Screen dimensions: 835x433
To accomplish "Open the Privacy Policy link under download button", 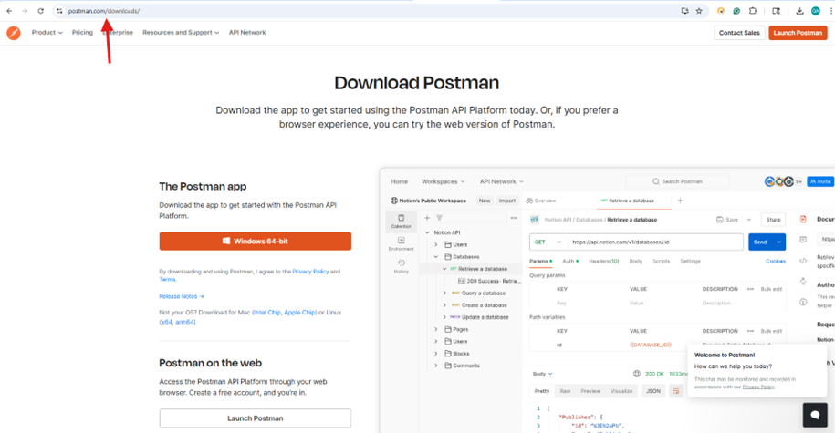I will tap(310, 272).
